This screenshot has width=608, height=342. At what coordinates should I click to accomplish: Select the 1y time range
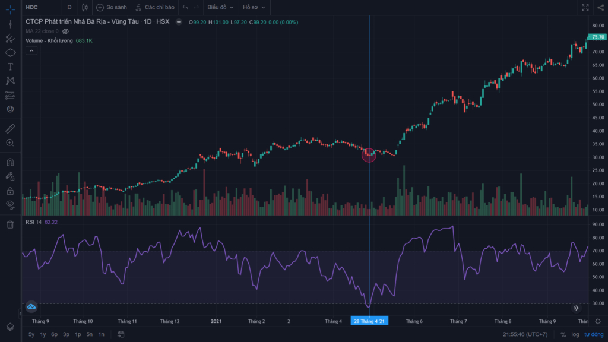click(43, 334)
